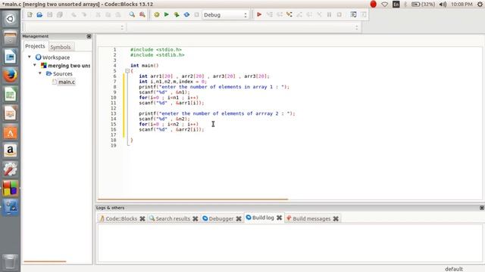Select main.c in the project tree
The height and width of the screenshot is (272, 485).
click(67, 82)
